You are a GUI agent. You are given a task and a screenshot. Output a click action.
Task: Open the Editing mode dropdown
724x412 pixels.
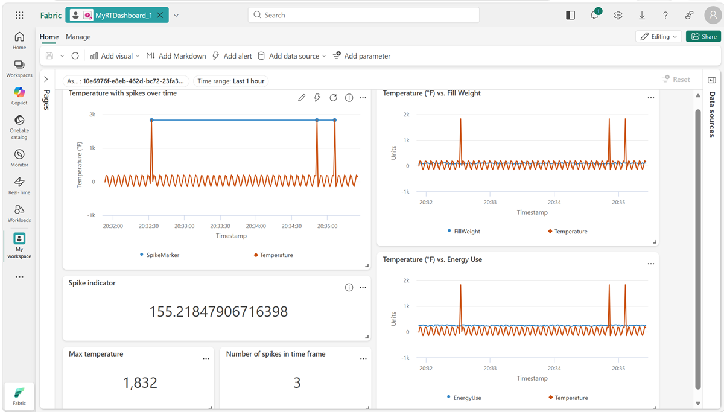coord(659,37)
